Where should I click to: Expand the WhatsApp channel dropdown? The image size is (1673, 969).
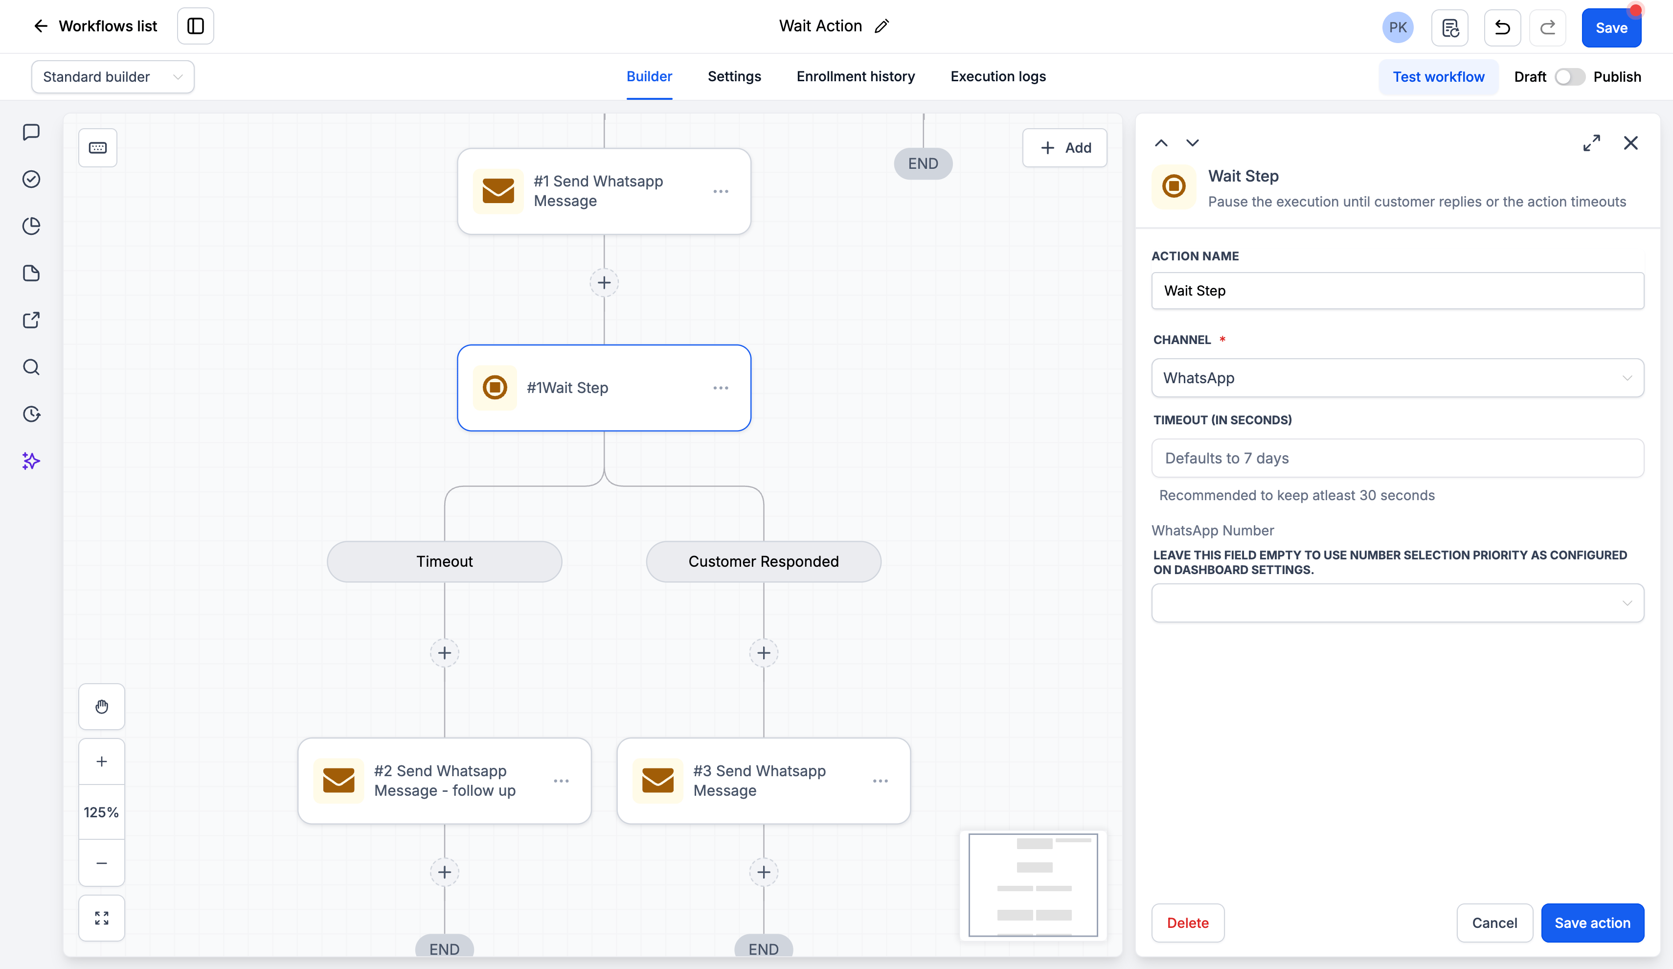[x=1398, y=378]
